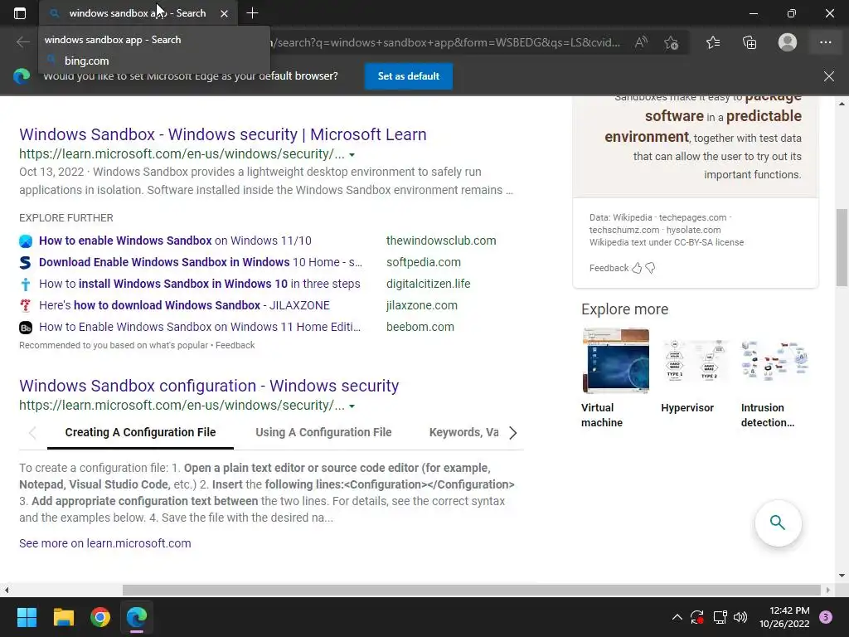This screenshot has width=849, height=637.
Task: Open How to enable Windows Sandbox link
Action: coord(175,241)
